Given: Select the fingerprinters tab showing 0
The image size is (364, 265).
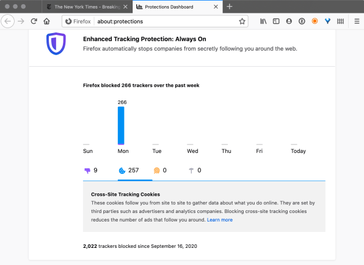Looking at the screenshot, I should [160, 171].
